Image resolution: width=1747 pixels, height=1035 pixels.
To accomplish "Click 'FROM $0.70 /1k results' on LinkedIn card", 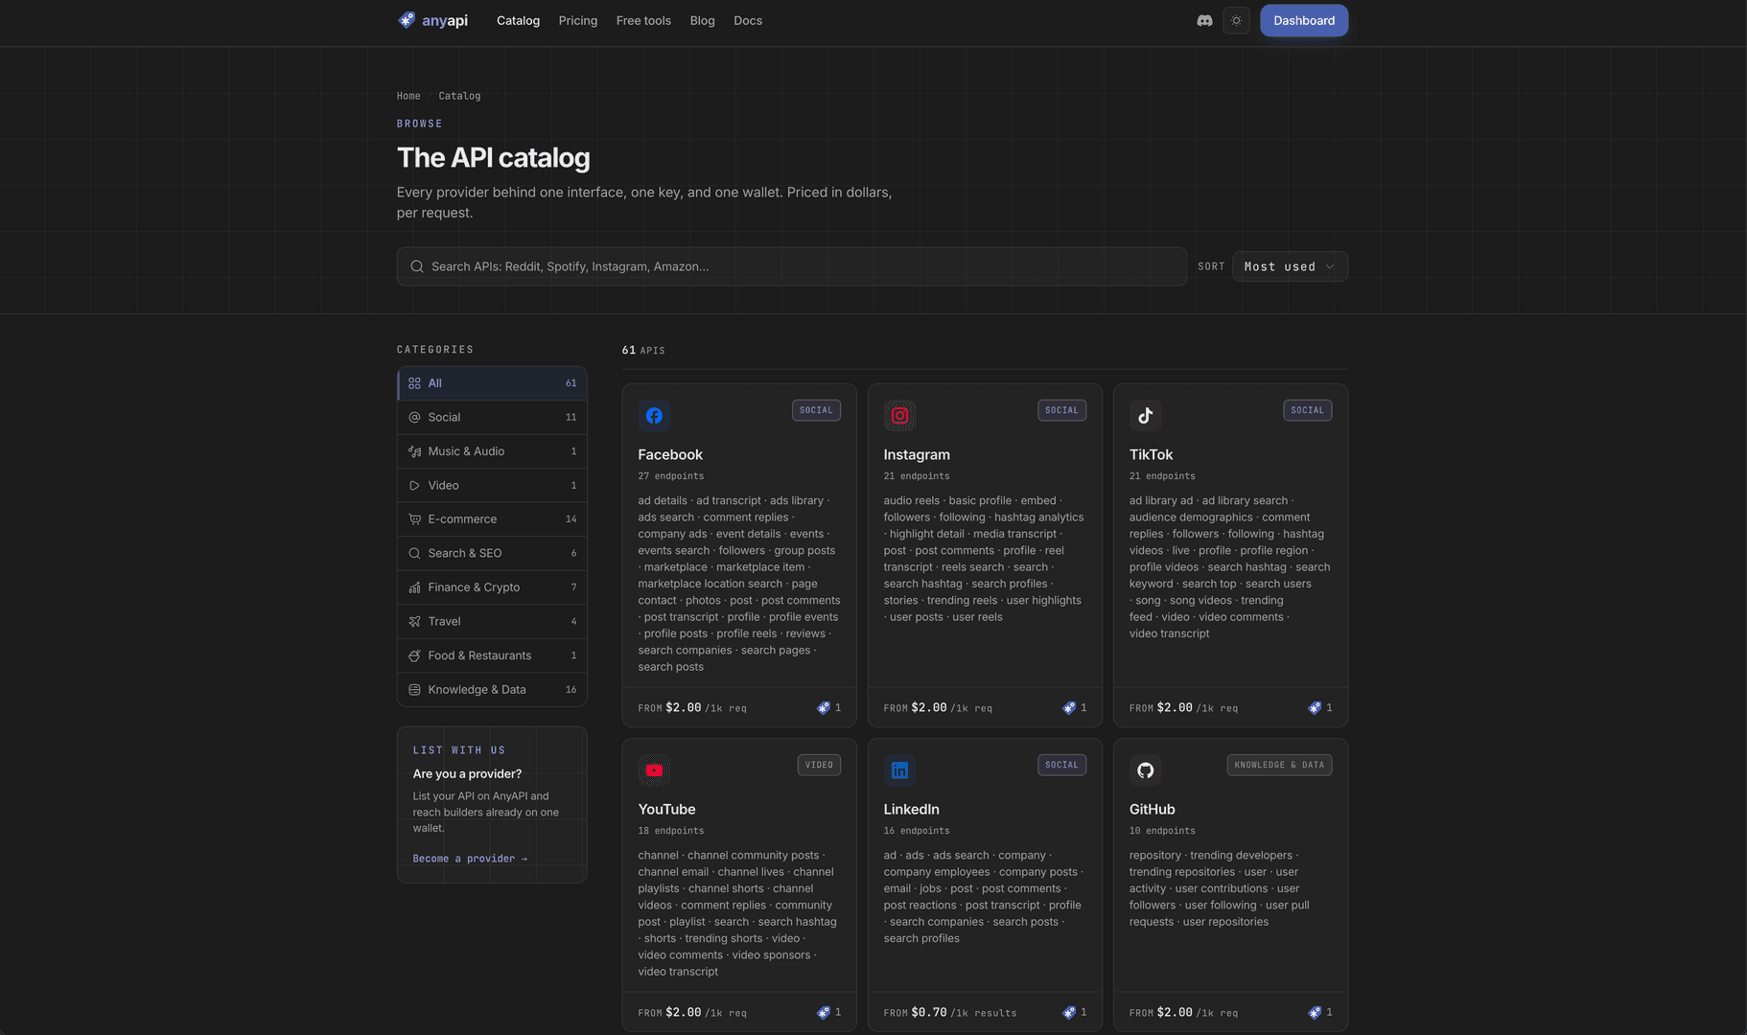I will pos(950,1013).
